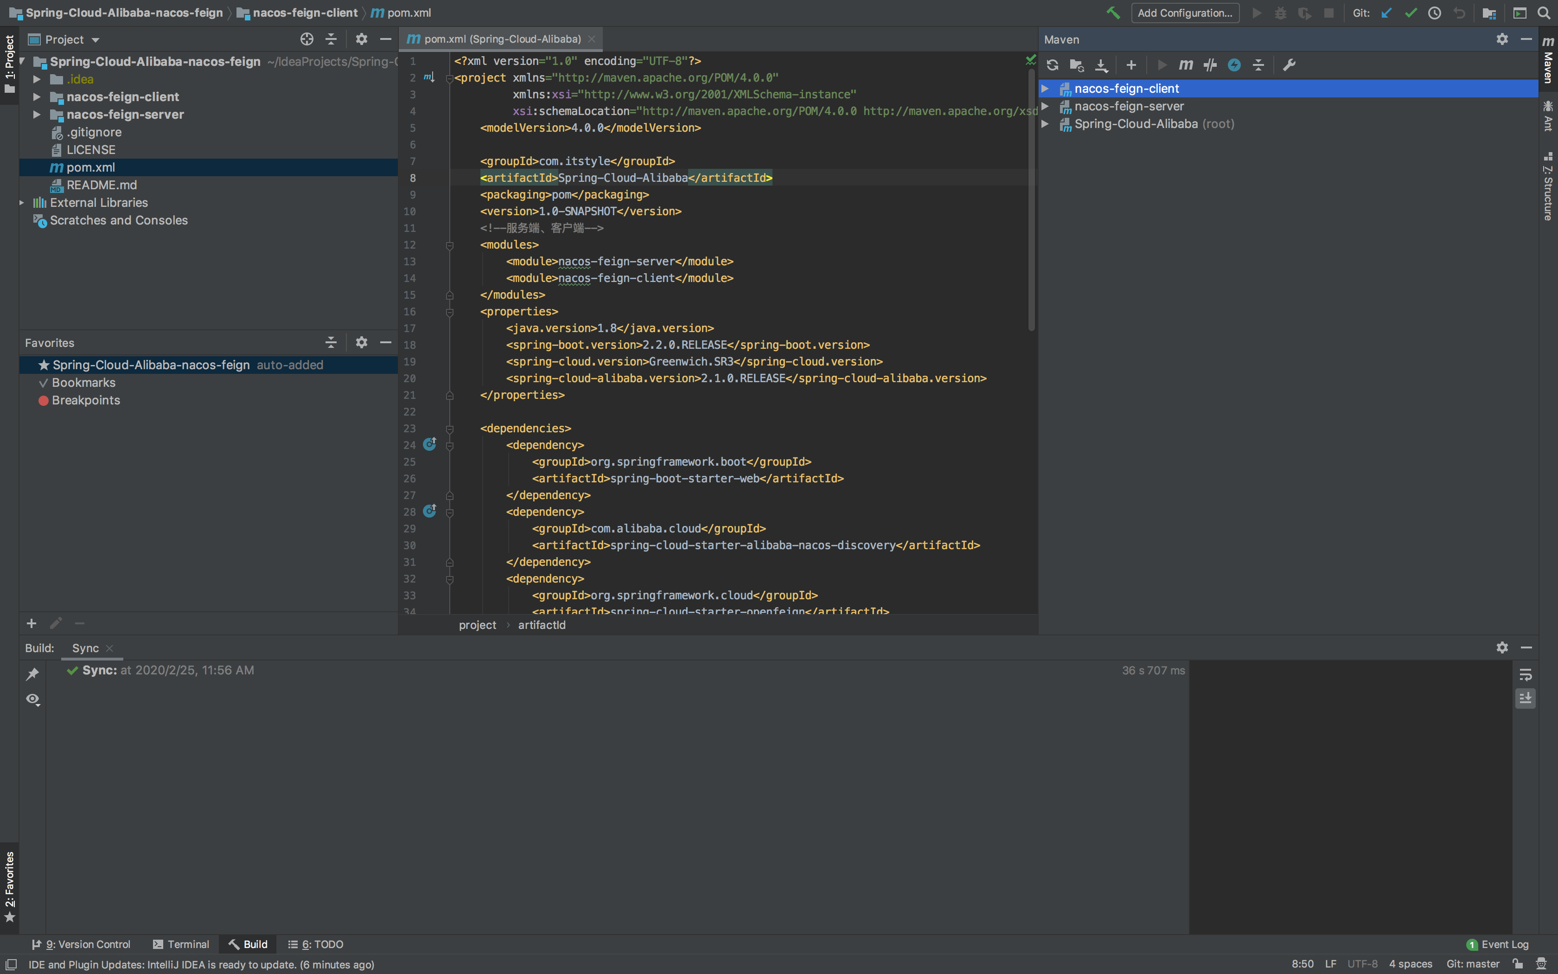Open Maven Settings wrench icon
Image resolution: width=1558 pixels, height=974 pixels.
click(1289, 65)
